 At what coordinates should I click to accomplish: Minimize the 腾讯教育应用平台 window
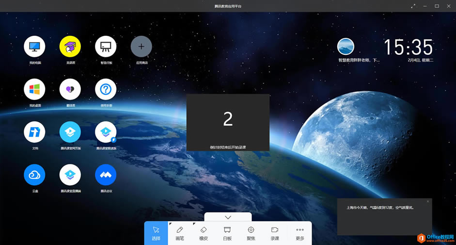tap(425, 6)
